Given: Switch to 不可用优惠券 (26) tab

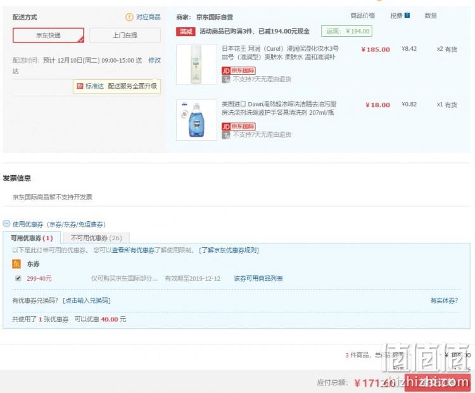Looking at the screenshot, I should (x=96, y=238).
